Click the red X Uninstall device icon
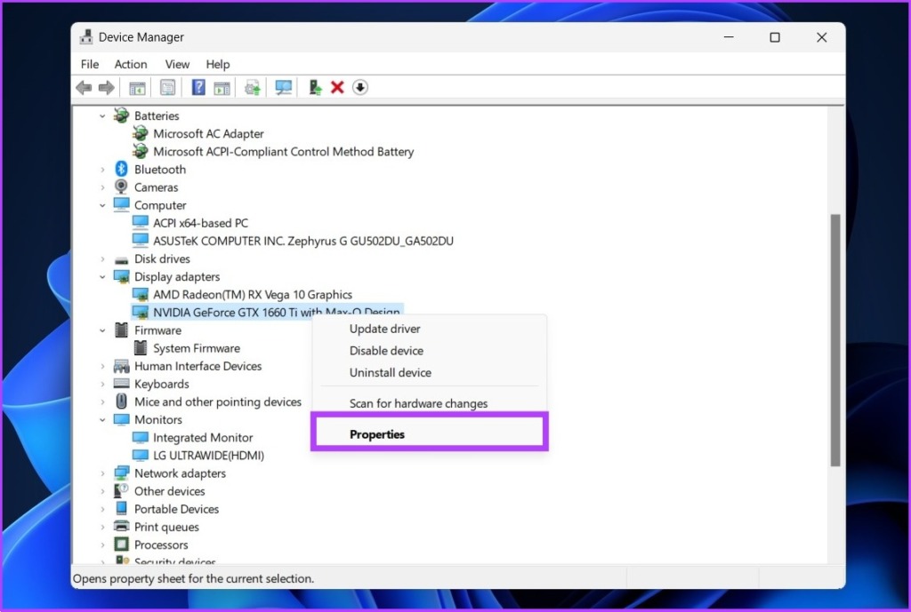 click(x=337, y=88)
